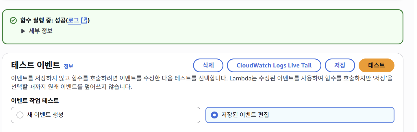Click the 세부 정보 label text

click(x=40, y=31)
